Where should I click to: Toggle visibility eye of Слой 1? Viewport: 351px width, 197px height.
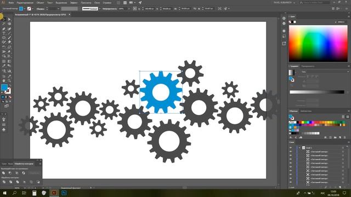click(291, 148)
